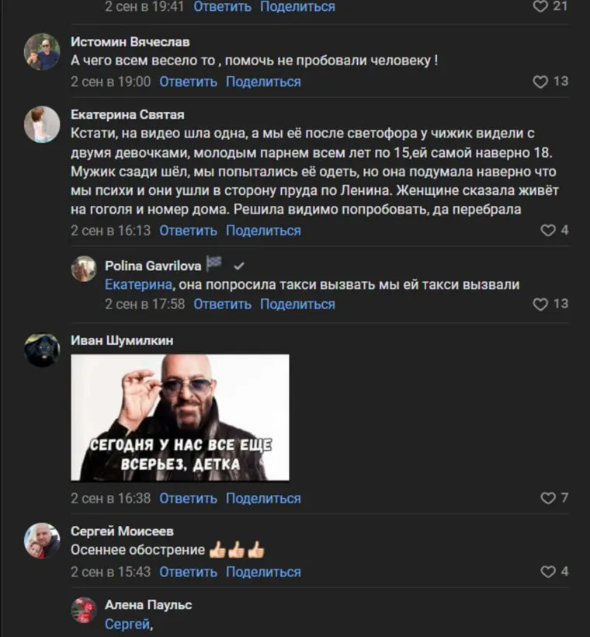Reply to Истомин Вячеслав's comment
The width and height of the screenshot is (590, 637).
tap(188, 82)
